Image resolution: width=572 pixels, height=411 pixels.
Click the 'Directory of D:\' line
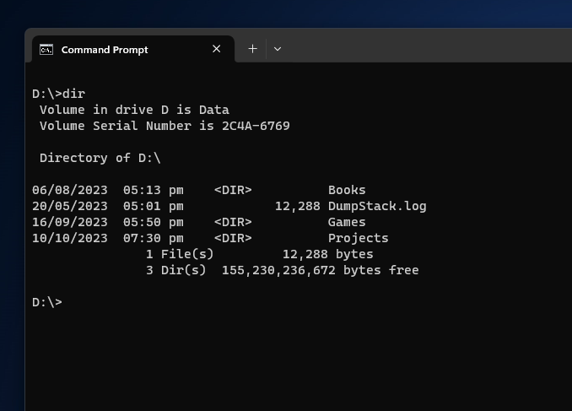pyautogui.click(x=100, y=158)
